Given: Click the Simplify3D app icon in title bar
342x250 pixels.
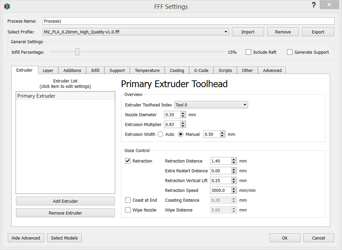Looking at the screenshot, I should point(7,6).
